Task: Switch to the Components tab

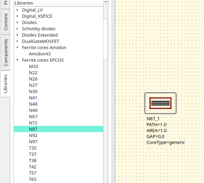Action: pos(6,53)
